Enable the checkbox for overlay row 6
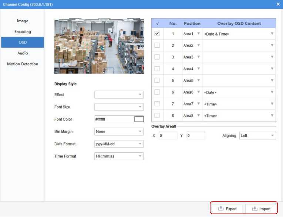283x217 pixels. coord(157,92)
